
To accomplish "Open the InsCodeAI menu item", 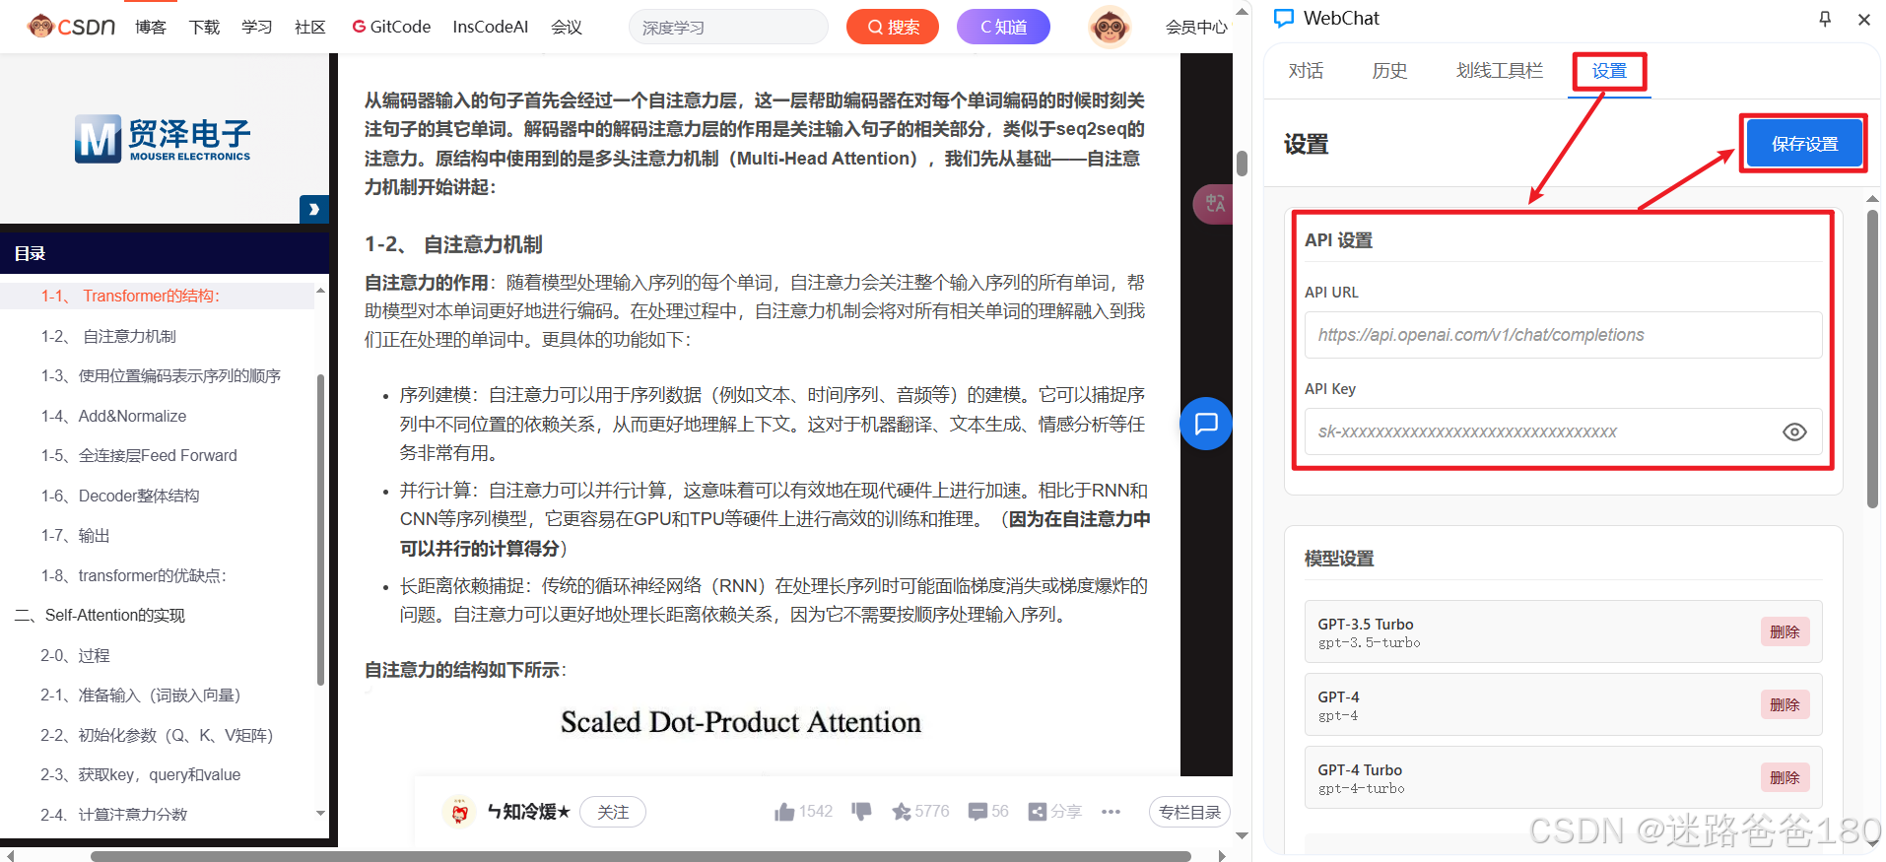I will pos(490,27).
